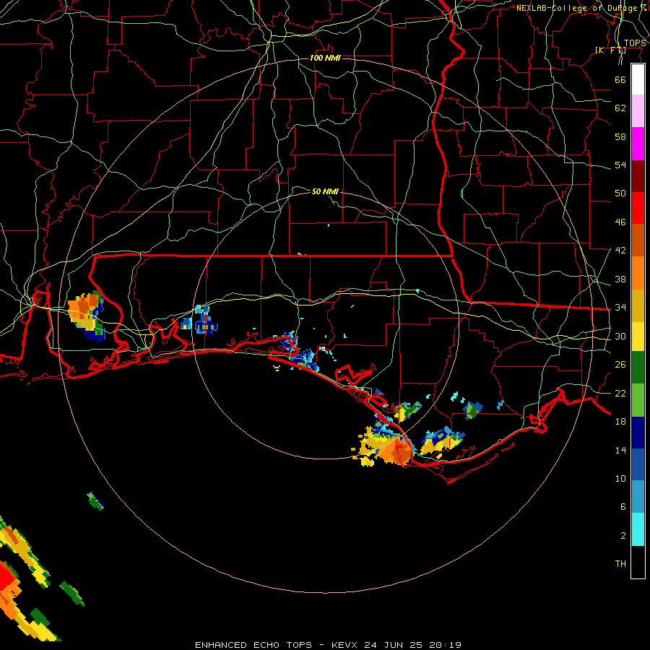This screenshot has height=650, width=650.
Task: Click the 'ENHANCED ECHO TOPS - KEVX' caption
Action: [x=279, y=645]
